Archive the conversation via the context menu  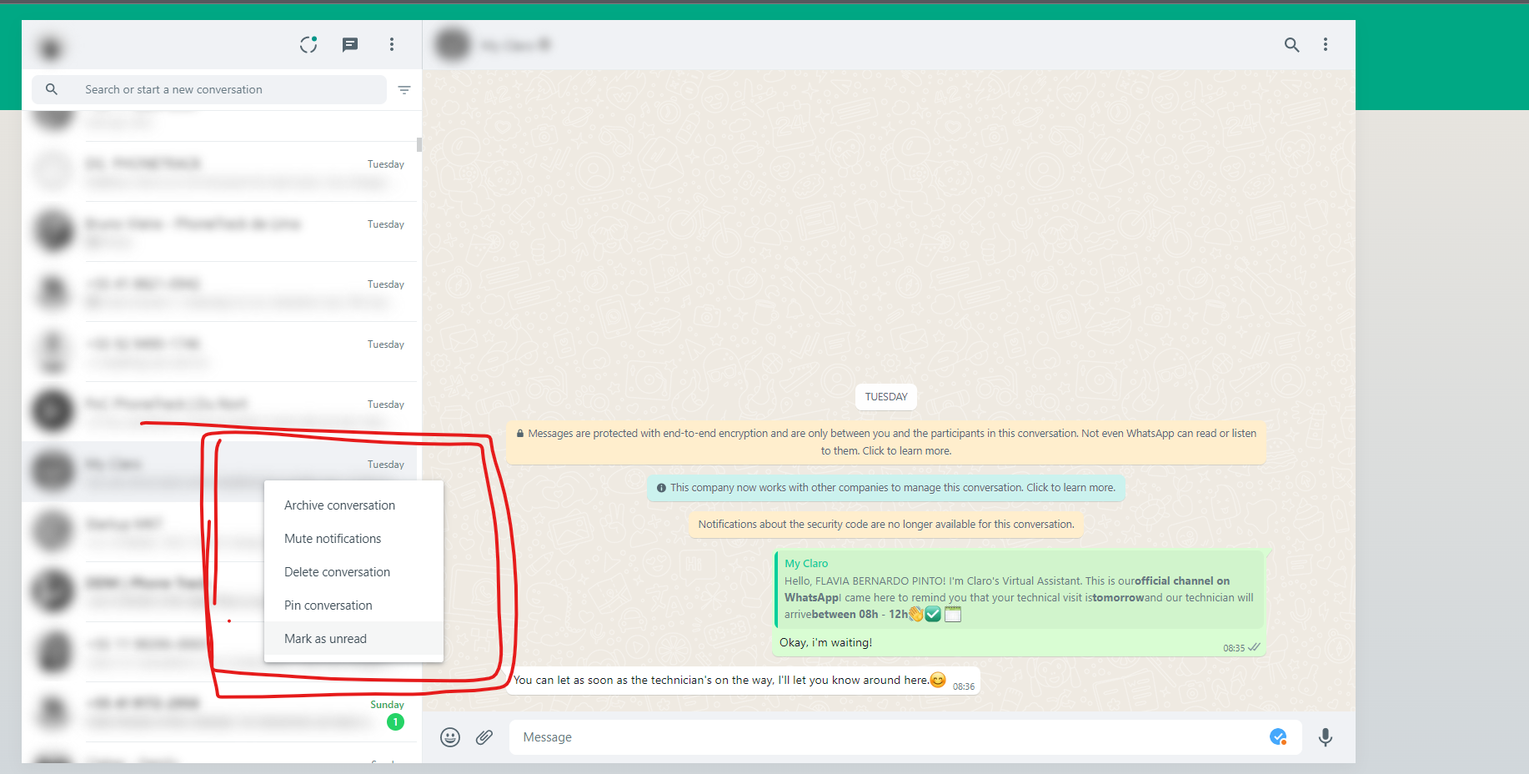click(339, 505)
